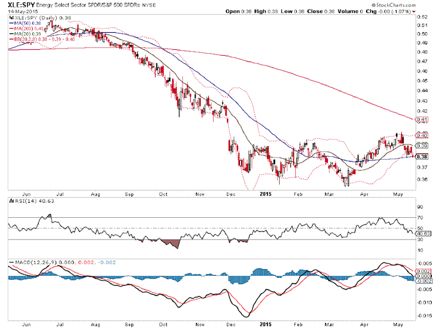The width and height of the screenshot is (440, 329).
Task: Click the 40.63 RSI value tag
Action: point(424,234)
